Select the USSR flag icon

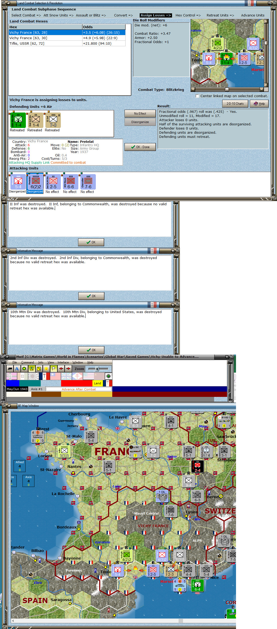99,376
